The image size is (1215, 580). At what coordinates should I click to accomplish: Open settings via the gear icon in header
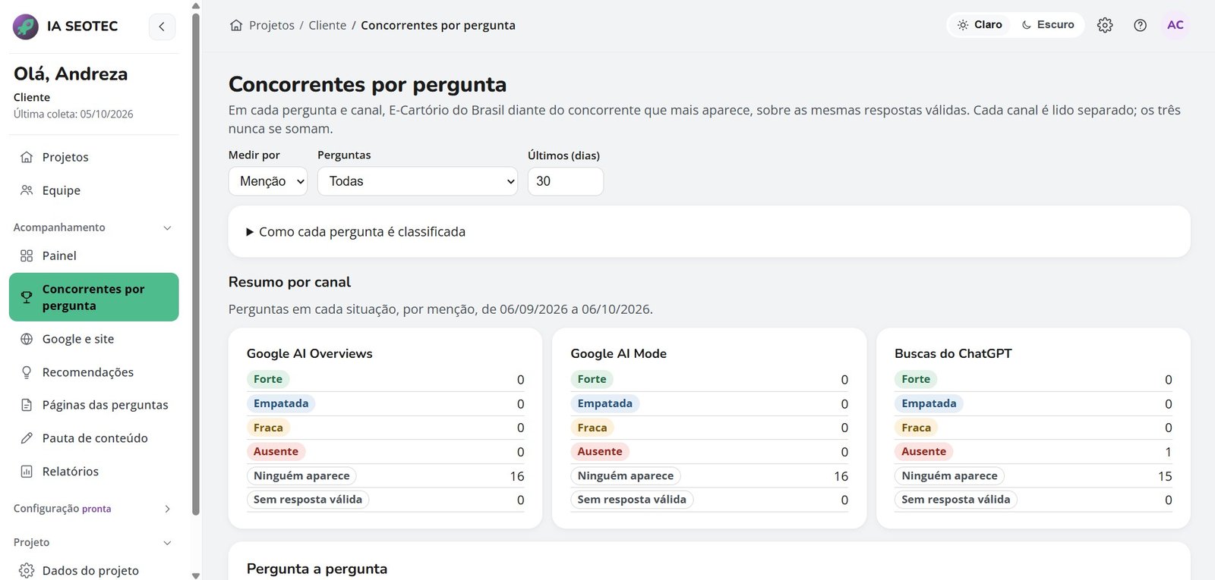[1105, 25]
